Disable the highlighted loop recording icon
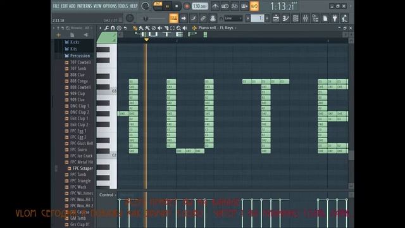 pyautogui.click(x=254, y=6)
